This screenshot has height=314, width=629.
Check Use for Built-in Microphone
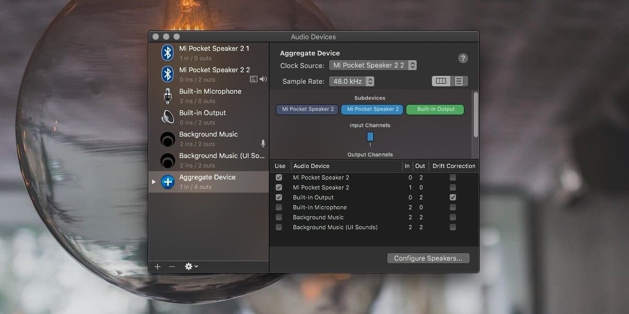(x=279, y=207)
